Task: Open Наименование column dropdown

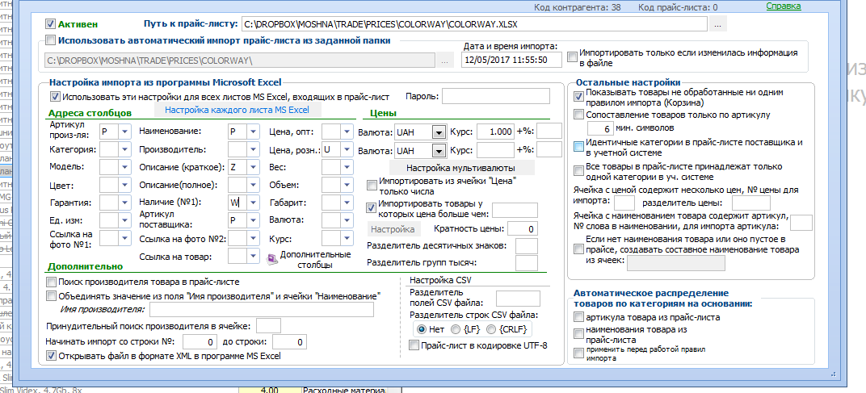Action: (253, 132)
